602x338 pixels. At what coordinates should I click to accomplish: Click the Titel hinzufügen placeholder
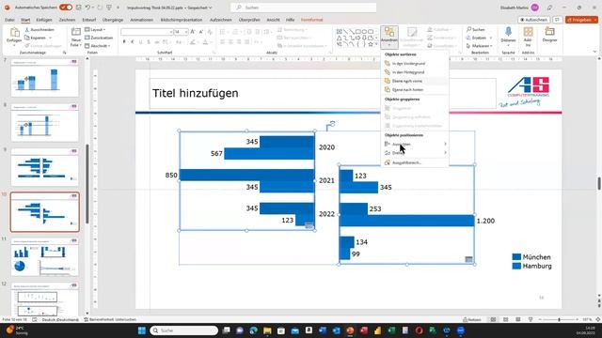(x=323, y=93)
